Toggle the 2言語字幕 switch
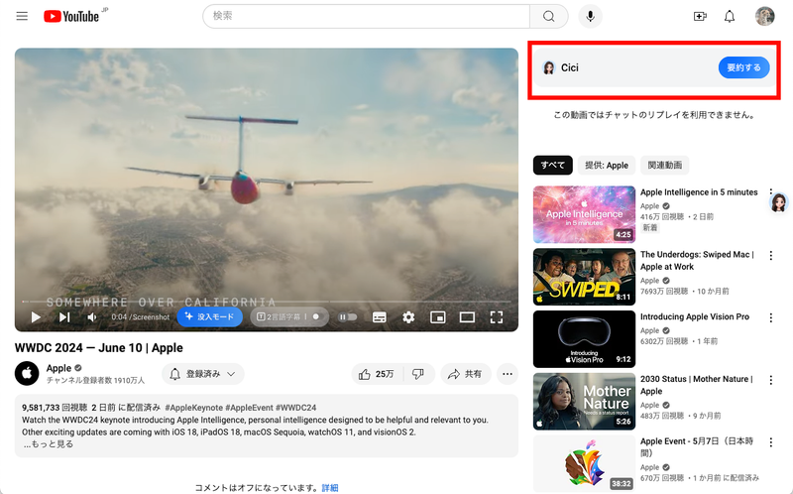The image size is (793, 494). point(315,316)
